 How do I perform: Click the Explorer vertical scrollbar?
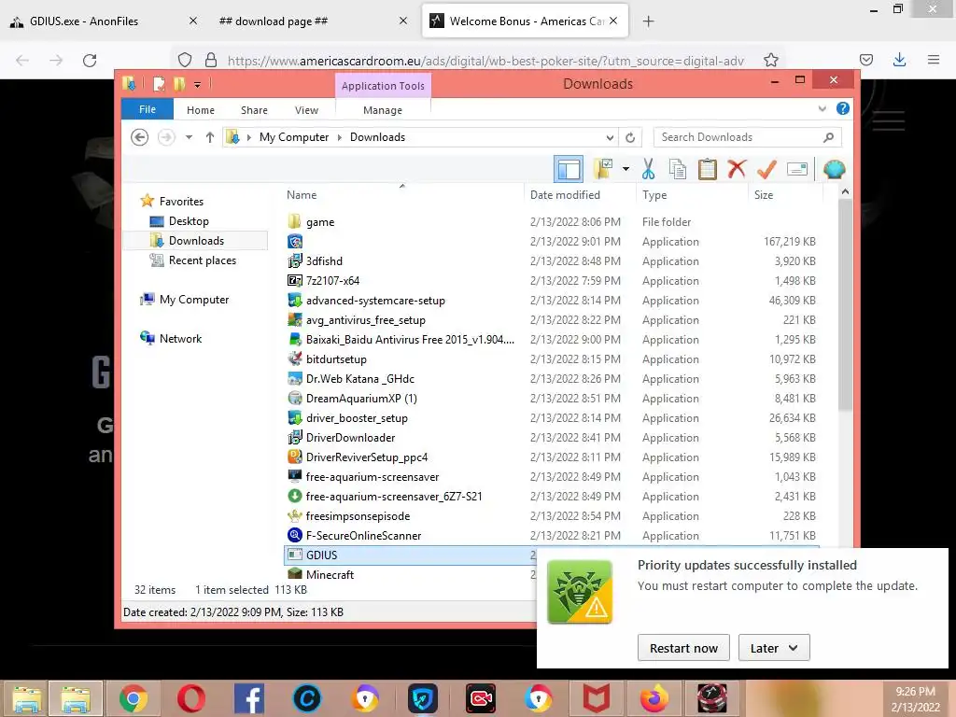click(845, 305)
